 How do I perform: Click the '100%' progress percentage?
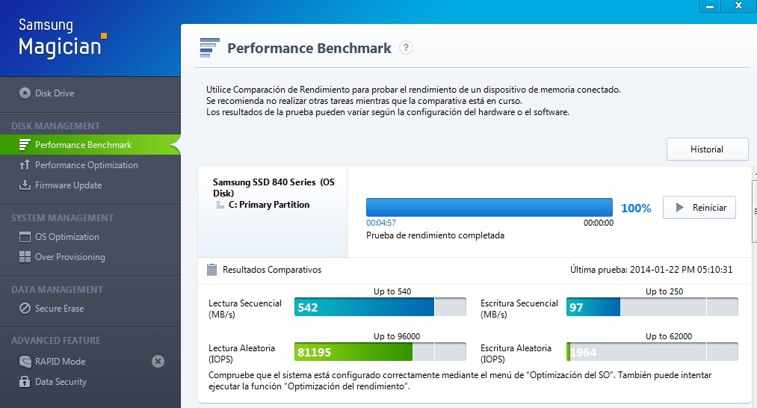[636, 208]
